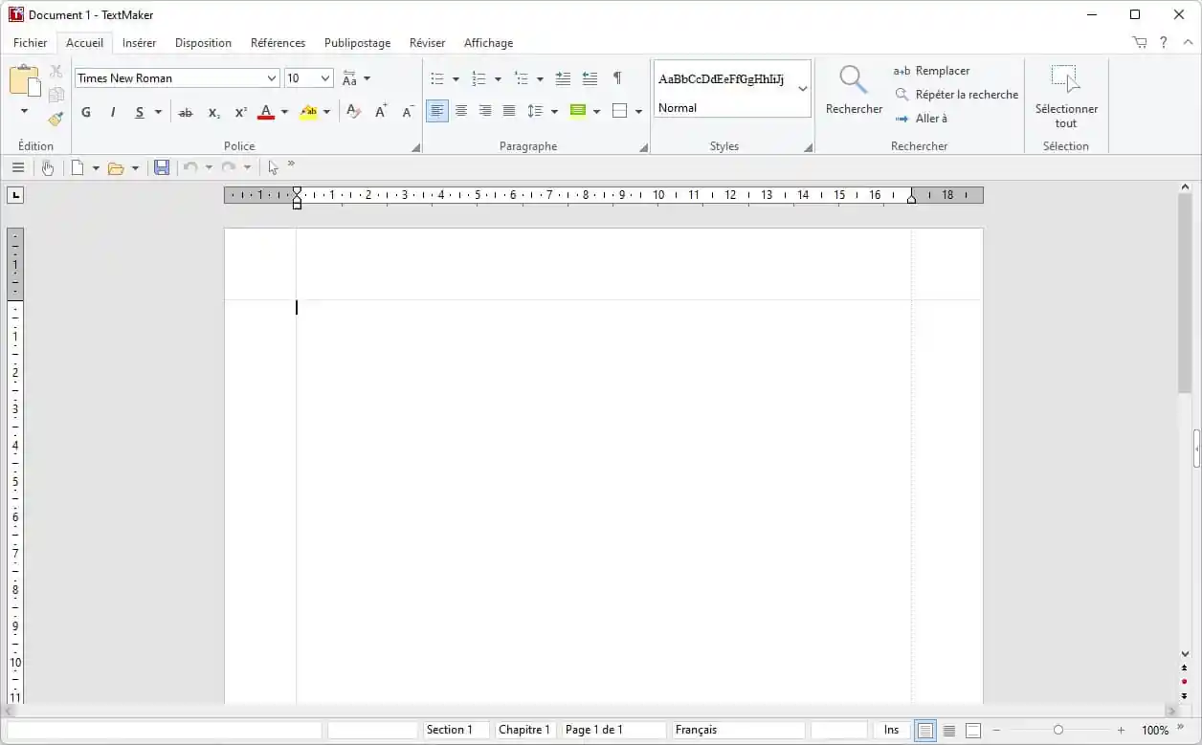The width and height of the screenshot is (1202, 745).
Task: Click the undo arrow icon
Action: coord(190,167)
